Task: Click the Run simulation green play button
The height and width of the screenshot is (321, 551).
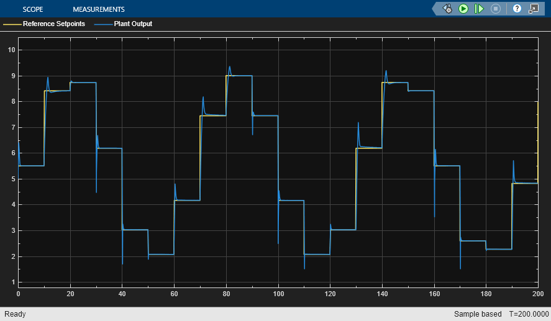Action: [x=463, y=9]
